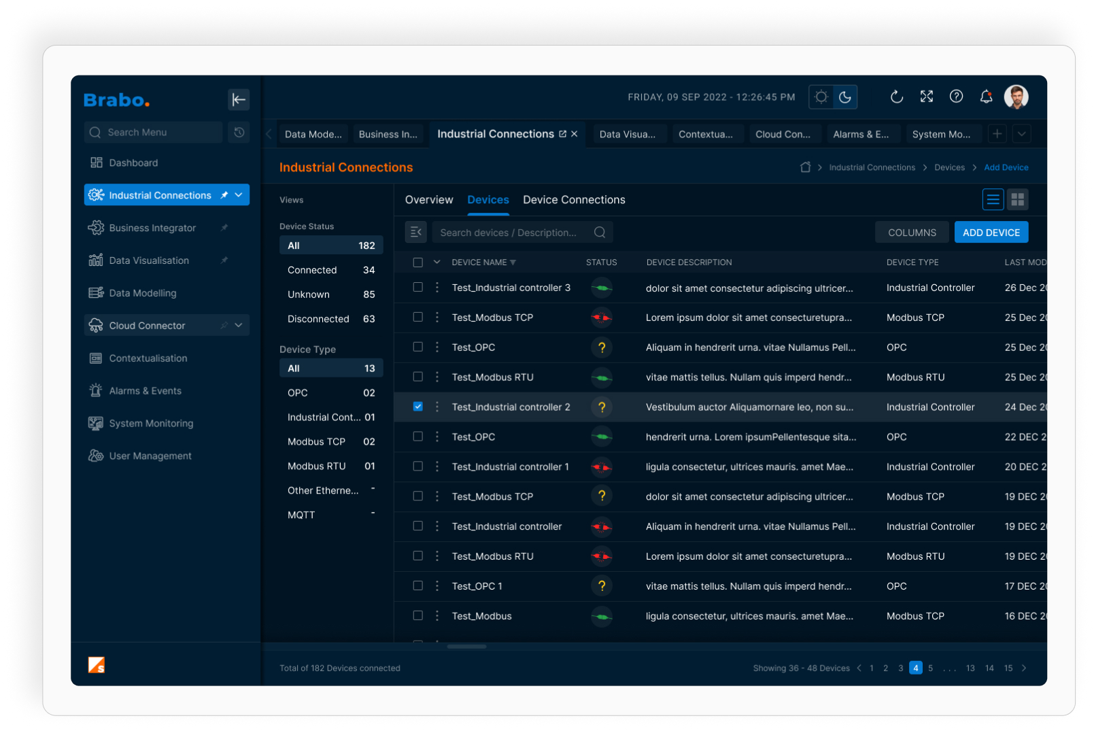Image resolution: width=1094 pixels, height=731 pixels.
Task: Open the help question mark icon
Action: [x=956, y=97]
